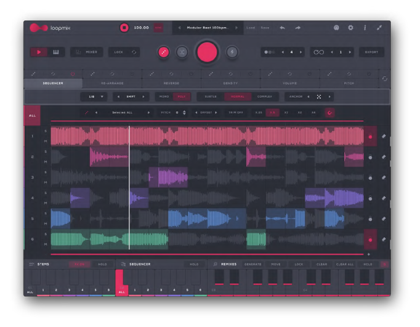Mute track 5
This screenshot has width=420, height=327.
(x=45, y=224)
